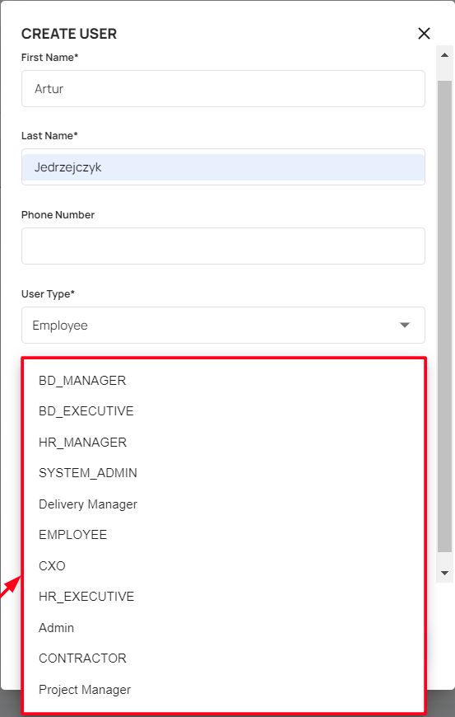The height and width of the screenshot is (717, 455).
Task: Click the Phone Number input field
Action: pos(223,246)
